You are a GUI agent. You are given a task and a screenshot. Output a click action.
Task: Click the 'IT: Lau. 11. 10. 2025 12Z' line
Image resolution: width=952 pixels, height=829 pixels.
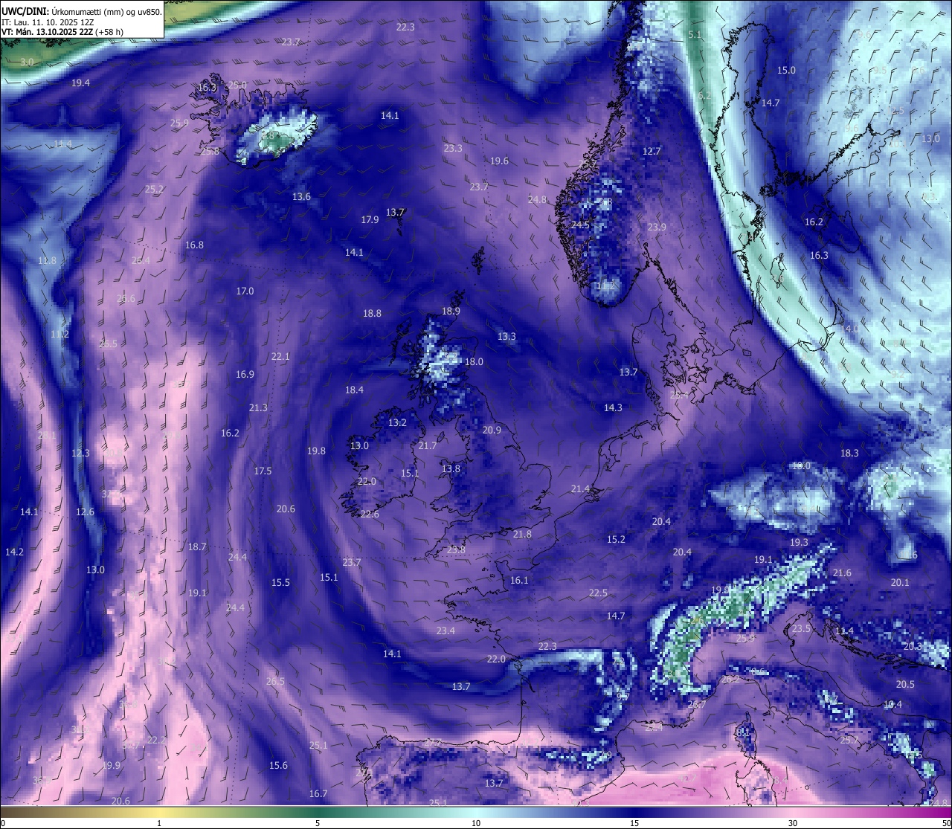point(48,22)
